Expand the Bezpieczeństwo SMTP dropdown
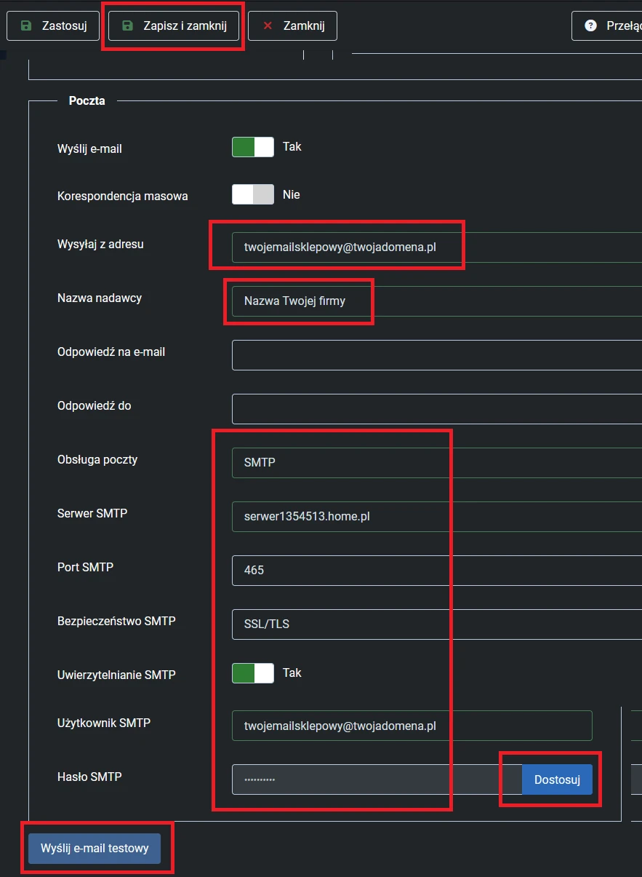 [436, 624]
